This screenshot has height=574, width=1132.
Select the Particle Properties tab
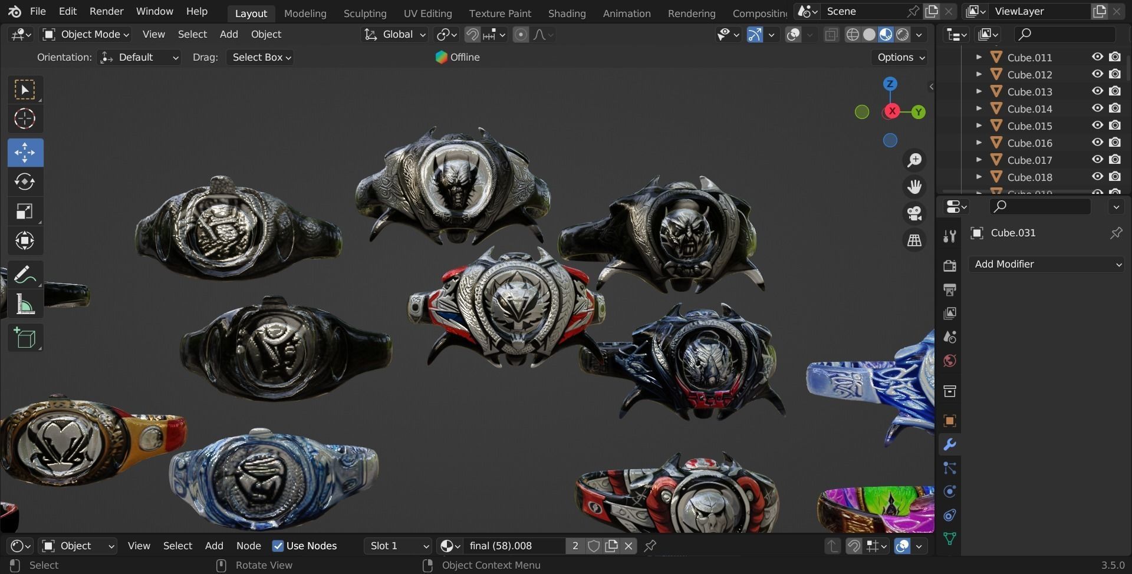click(x=950, y=468)
